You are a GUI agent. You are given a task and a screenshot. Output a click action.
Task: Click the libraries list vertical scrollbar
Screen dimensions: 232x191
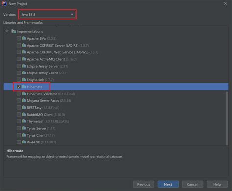click(x=227, y=119)
